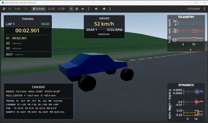Click the 52 km/h speed readout
The image size is (208, 123).
tap(104, 24)
